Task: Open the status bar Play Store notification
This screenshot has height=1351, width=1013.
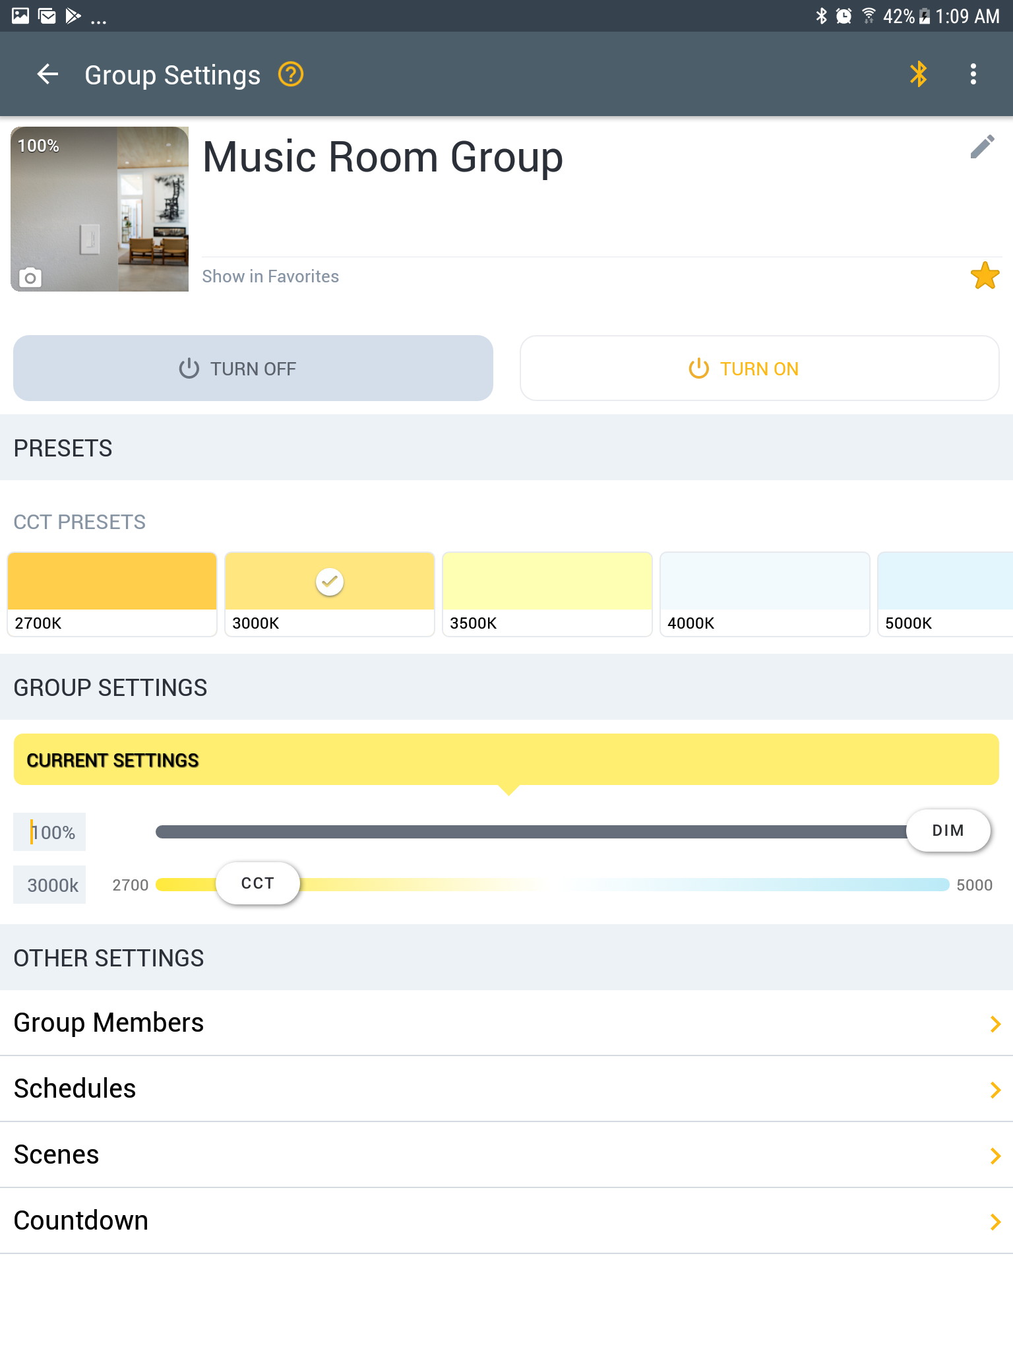Action: 73,16
